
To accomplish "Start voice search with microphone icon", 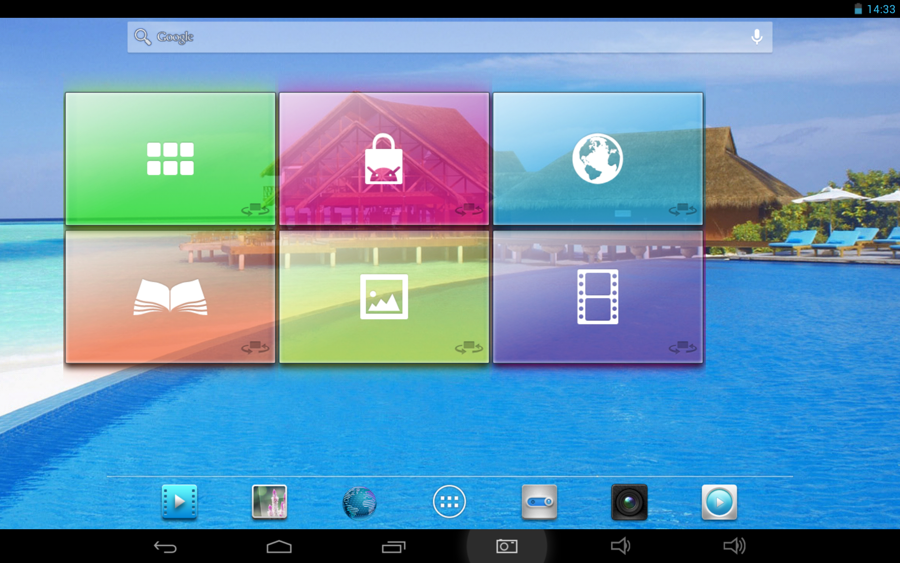I will pos(757,37).
